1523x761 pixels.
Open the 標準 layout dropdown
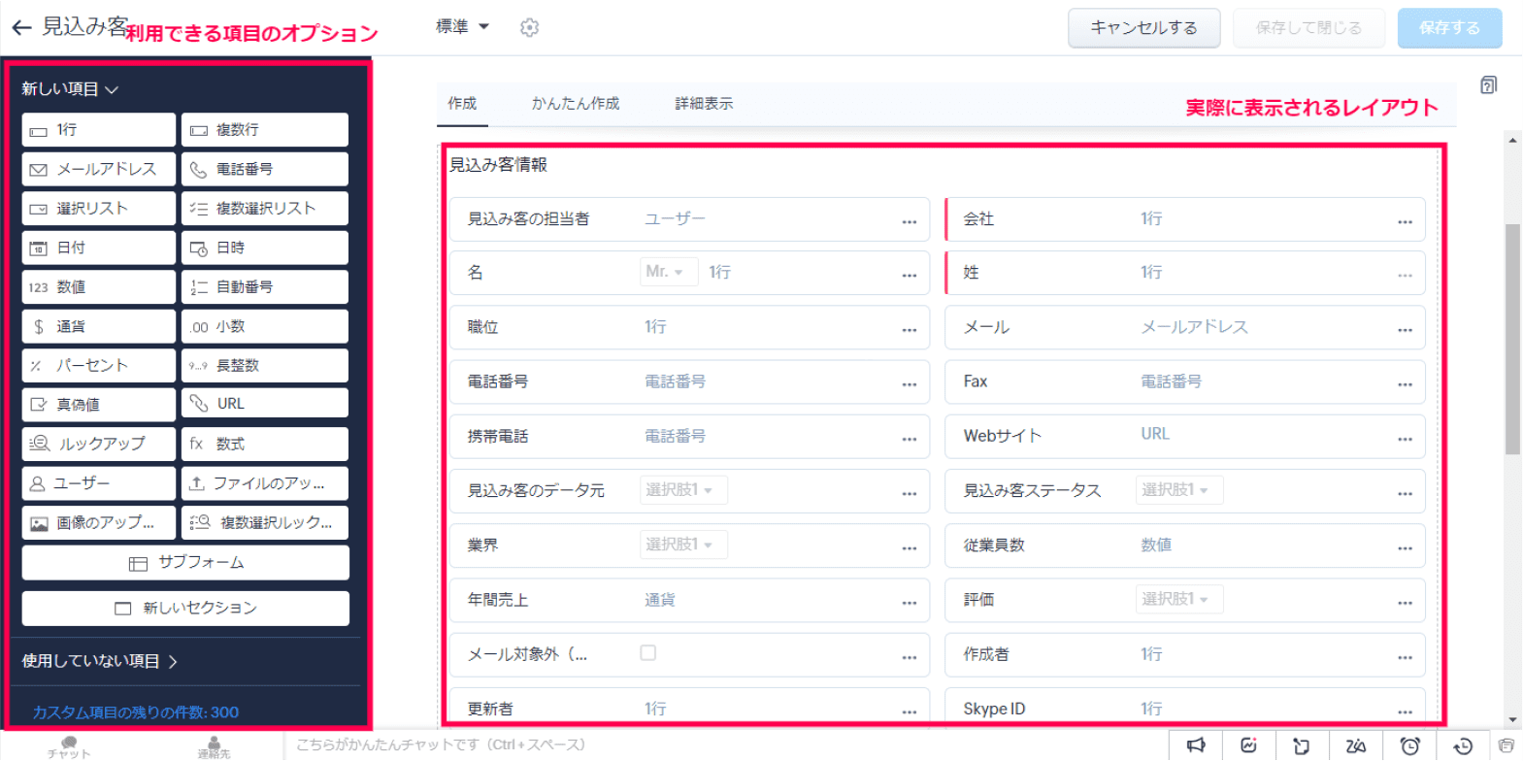462,27
